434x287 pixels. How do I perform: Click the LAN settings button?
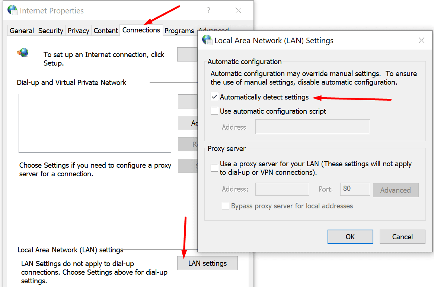point(207,263)
